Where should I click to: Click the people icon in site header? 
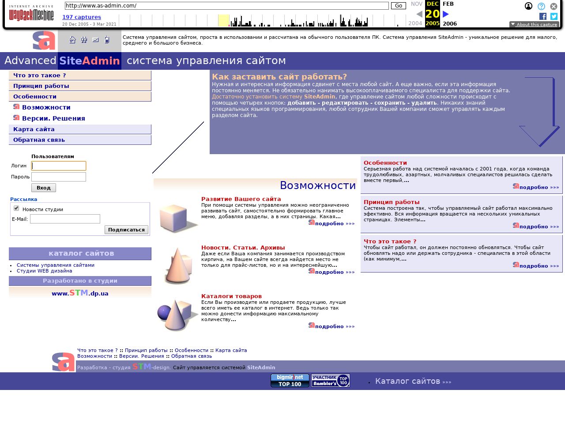point(84,40)
